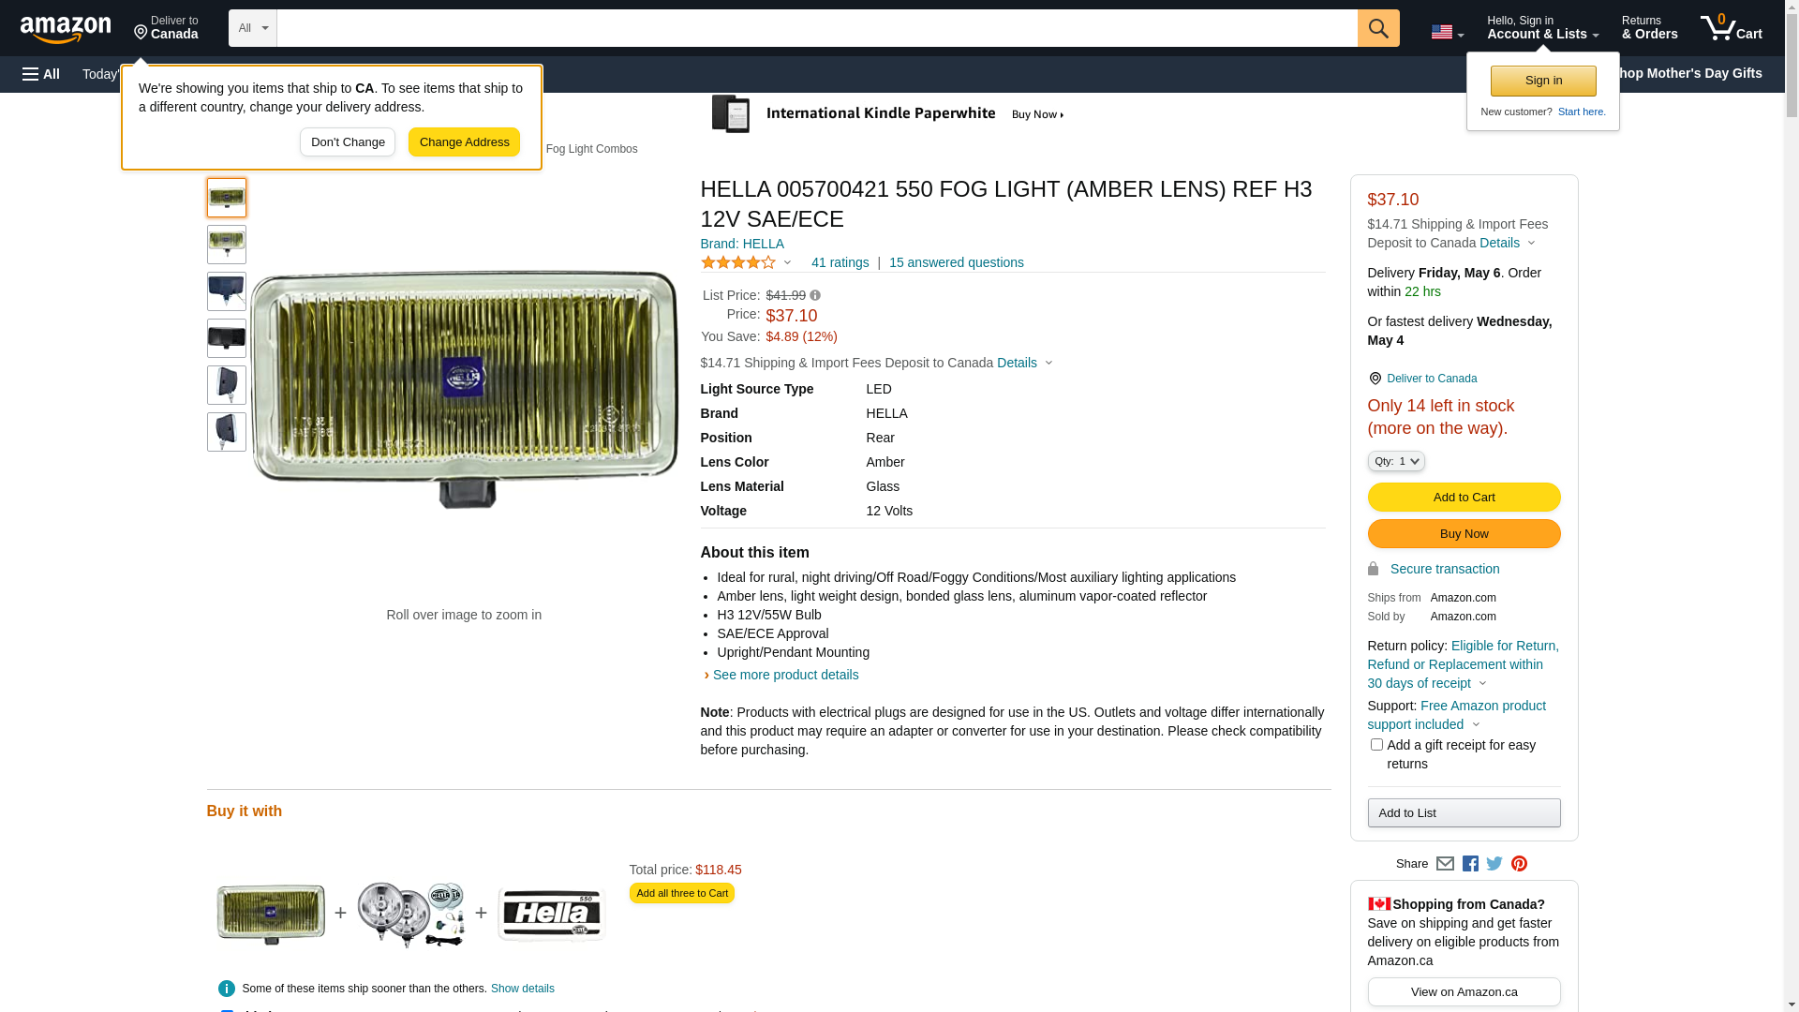Click inside the Amazon search field
The image size is (1799, 1012).
coord(817,28)
